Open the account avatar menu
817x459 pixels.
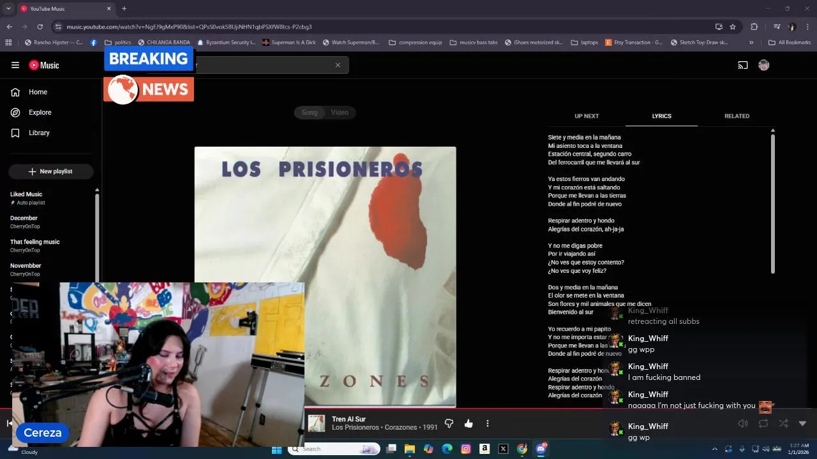click(x=763, y=65)
